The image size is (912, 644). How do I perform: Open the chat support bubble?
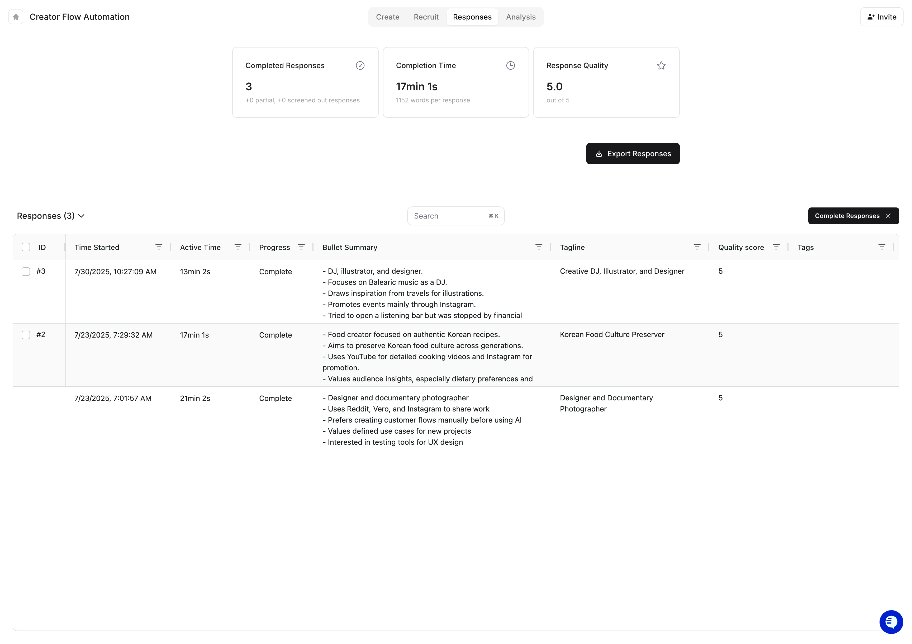891,622
